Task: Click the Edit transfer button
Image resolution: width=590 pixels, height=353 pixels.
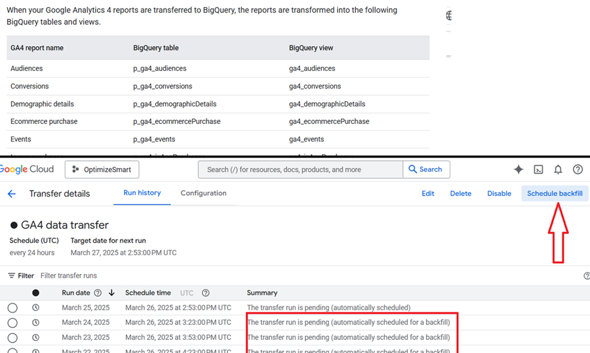Action: (428, 194)
